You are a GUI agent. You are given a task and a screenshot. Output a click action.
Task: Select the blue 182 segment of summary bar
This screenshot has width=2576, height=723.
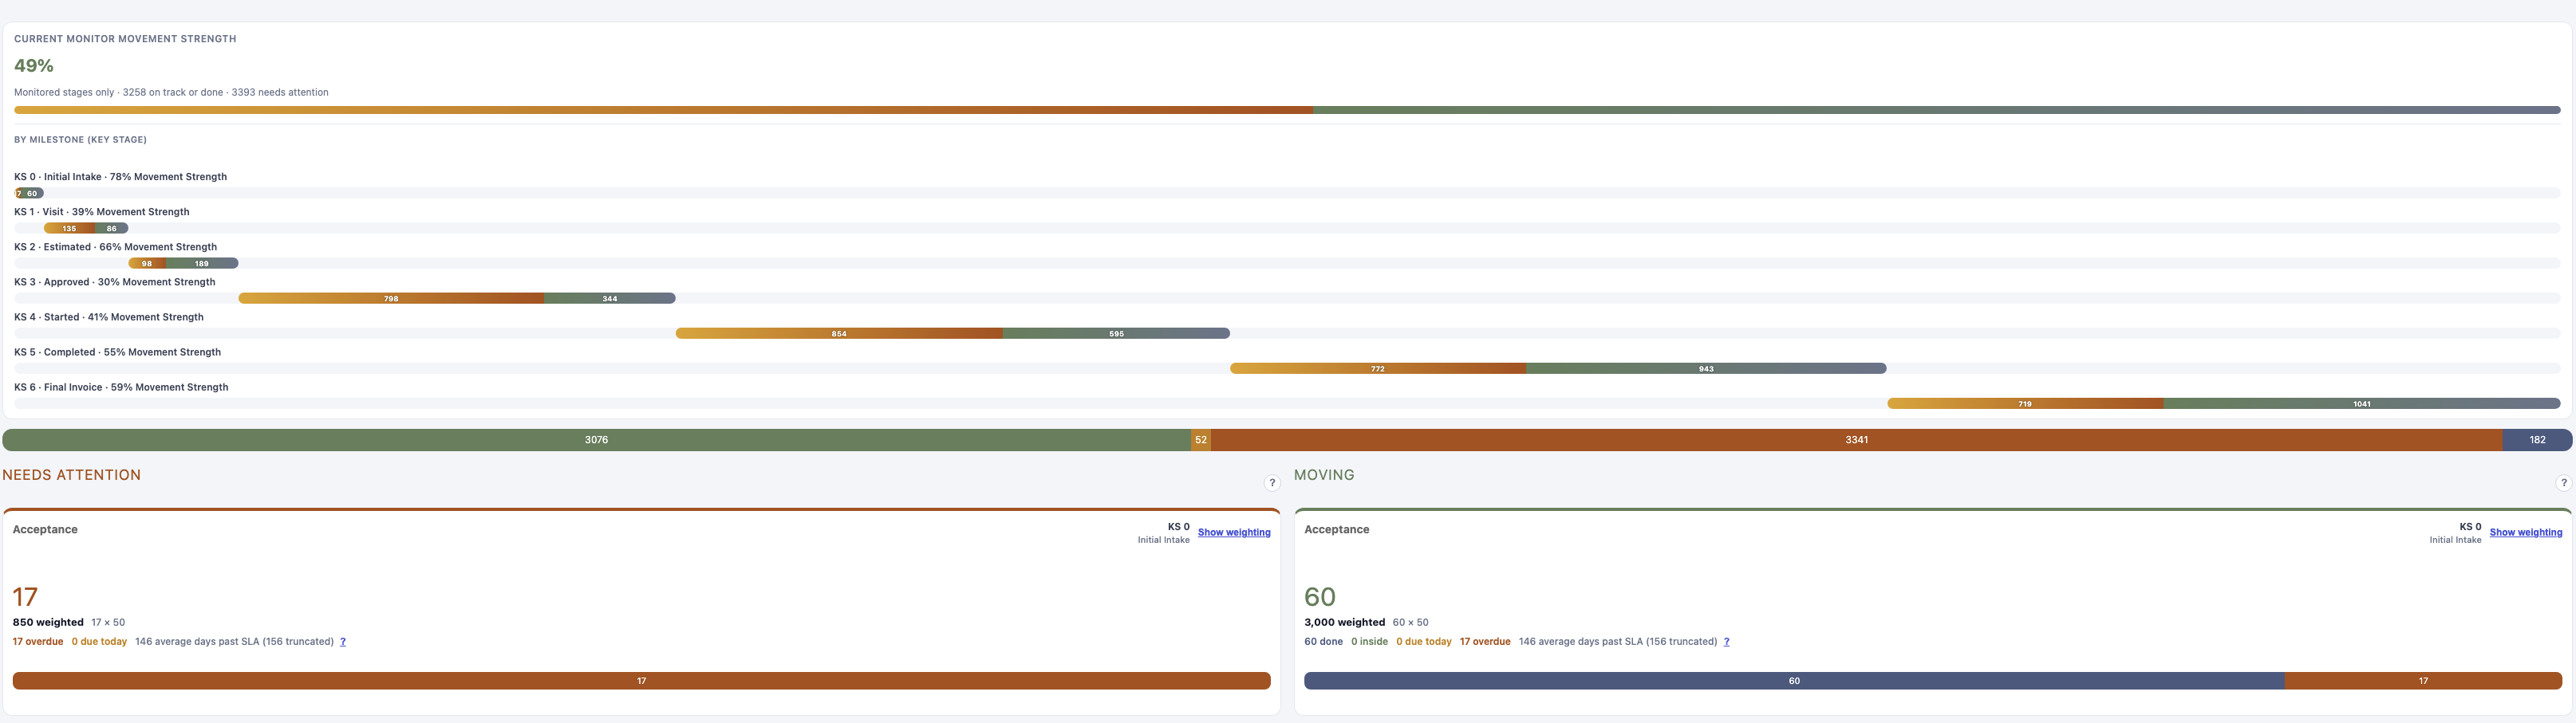[2537, 439]
